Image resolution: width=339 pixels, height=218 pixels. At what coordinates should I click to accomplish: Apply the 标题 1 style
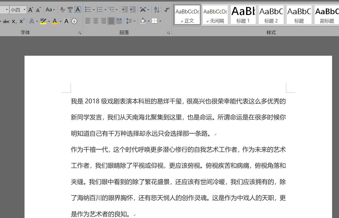(x=243, y=15)
